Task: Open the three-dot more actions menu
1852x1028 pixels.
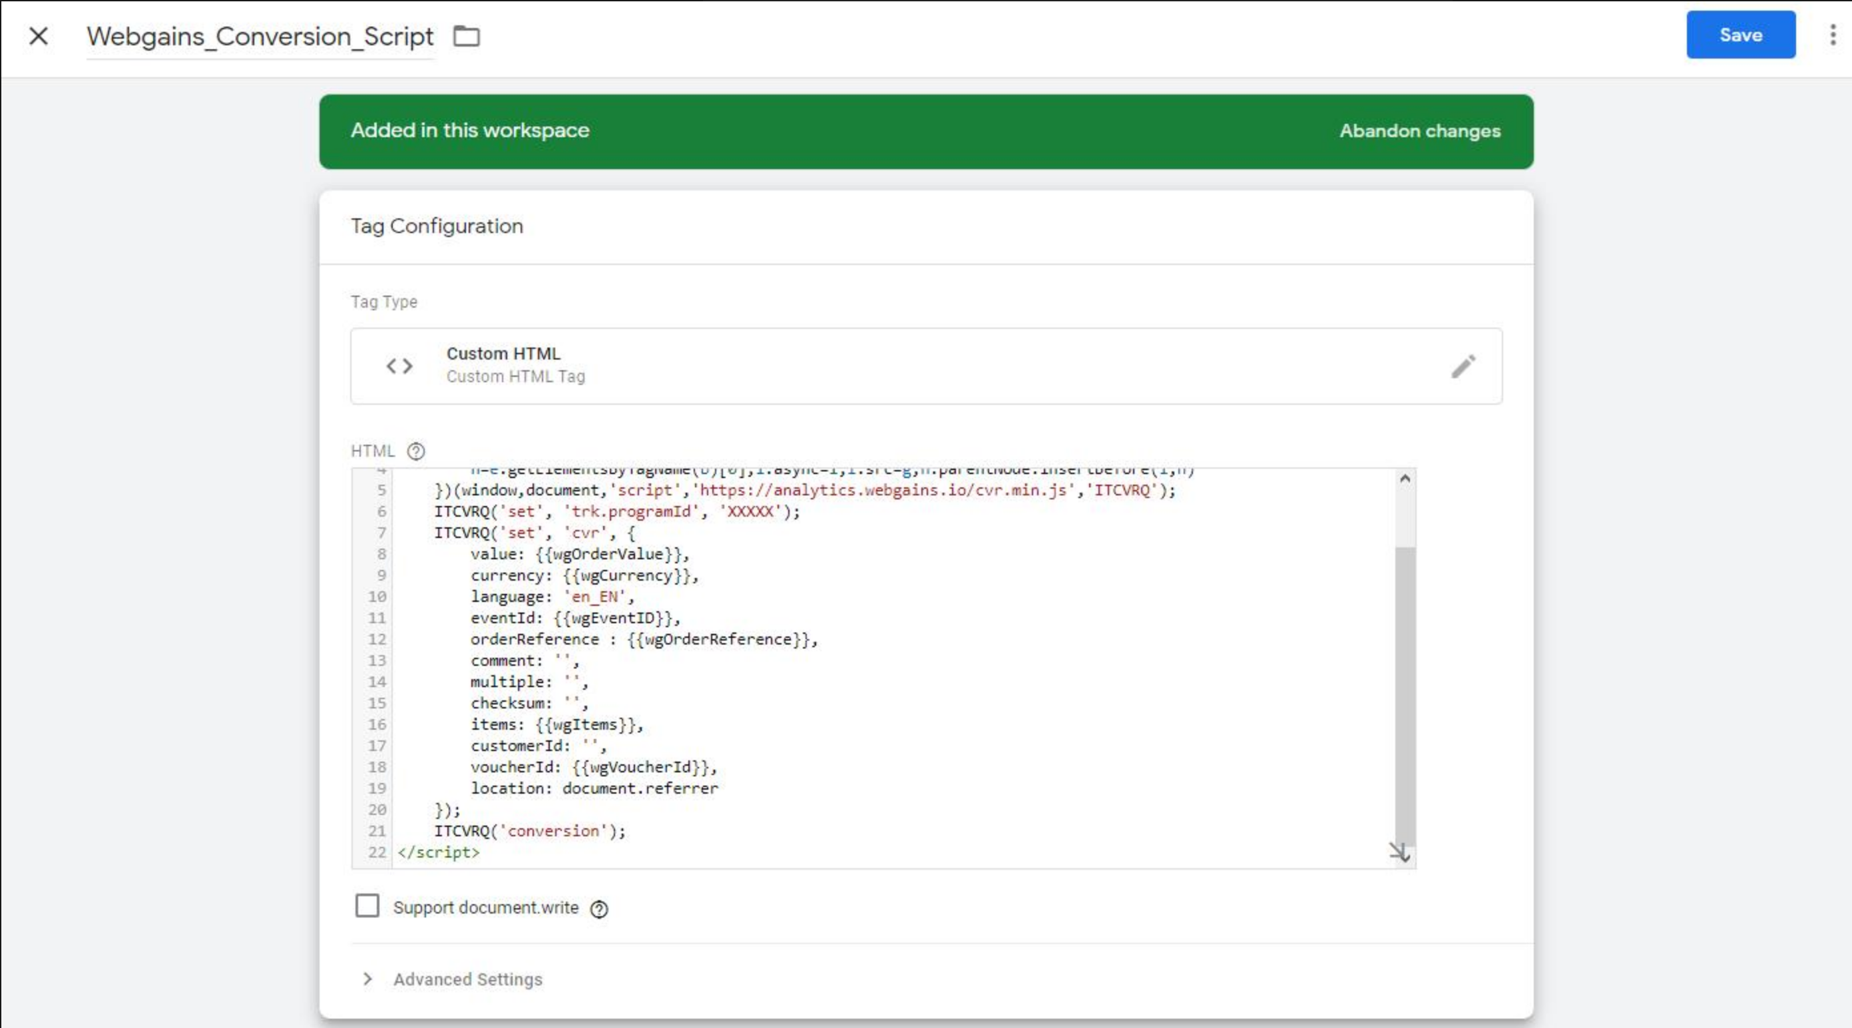Action: (1832, 35)
